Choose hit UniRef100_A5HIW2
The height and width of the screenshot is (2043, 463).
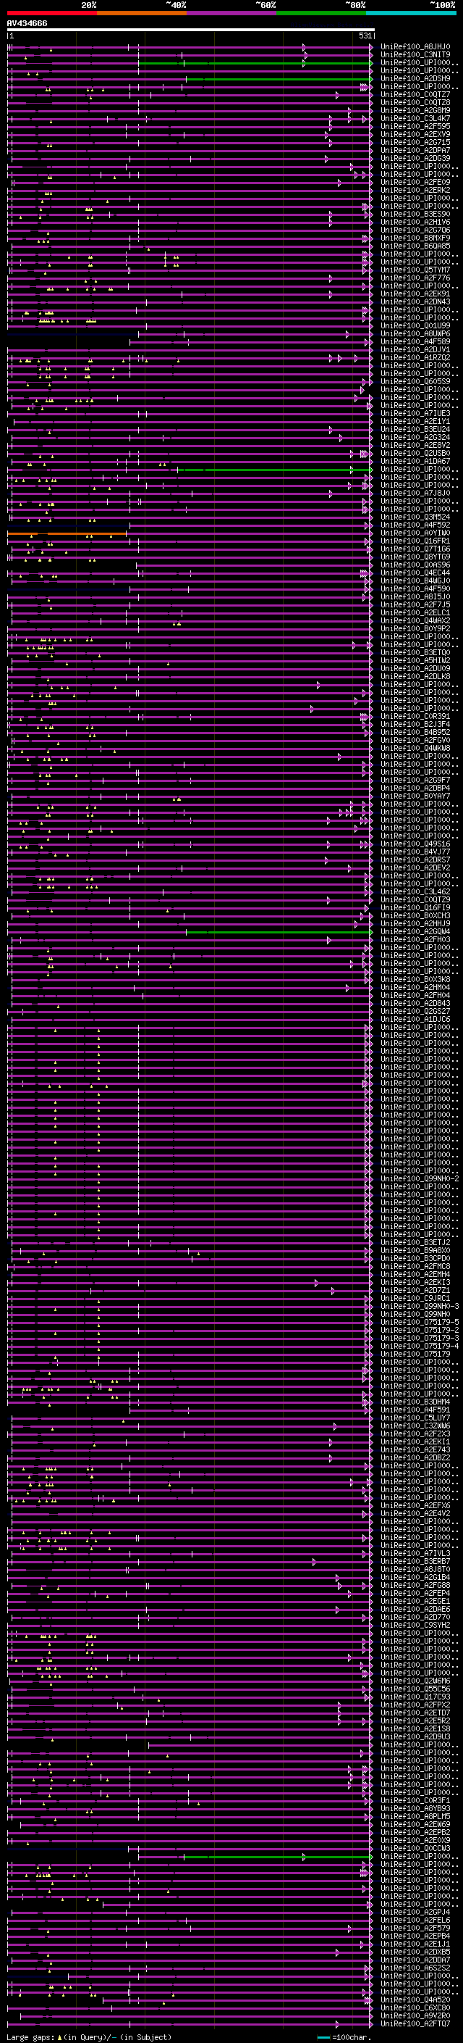pos(415,661)
